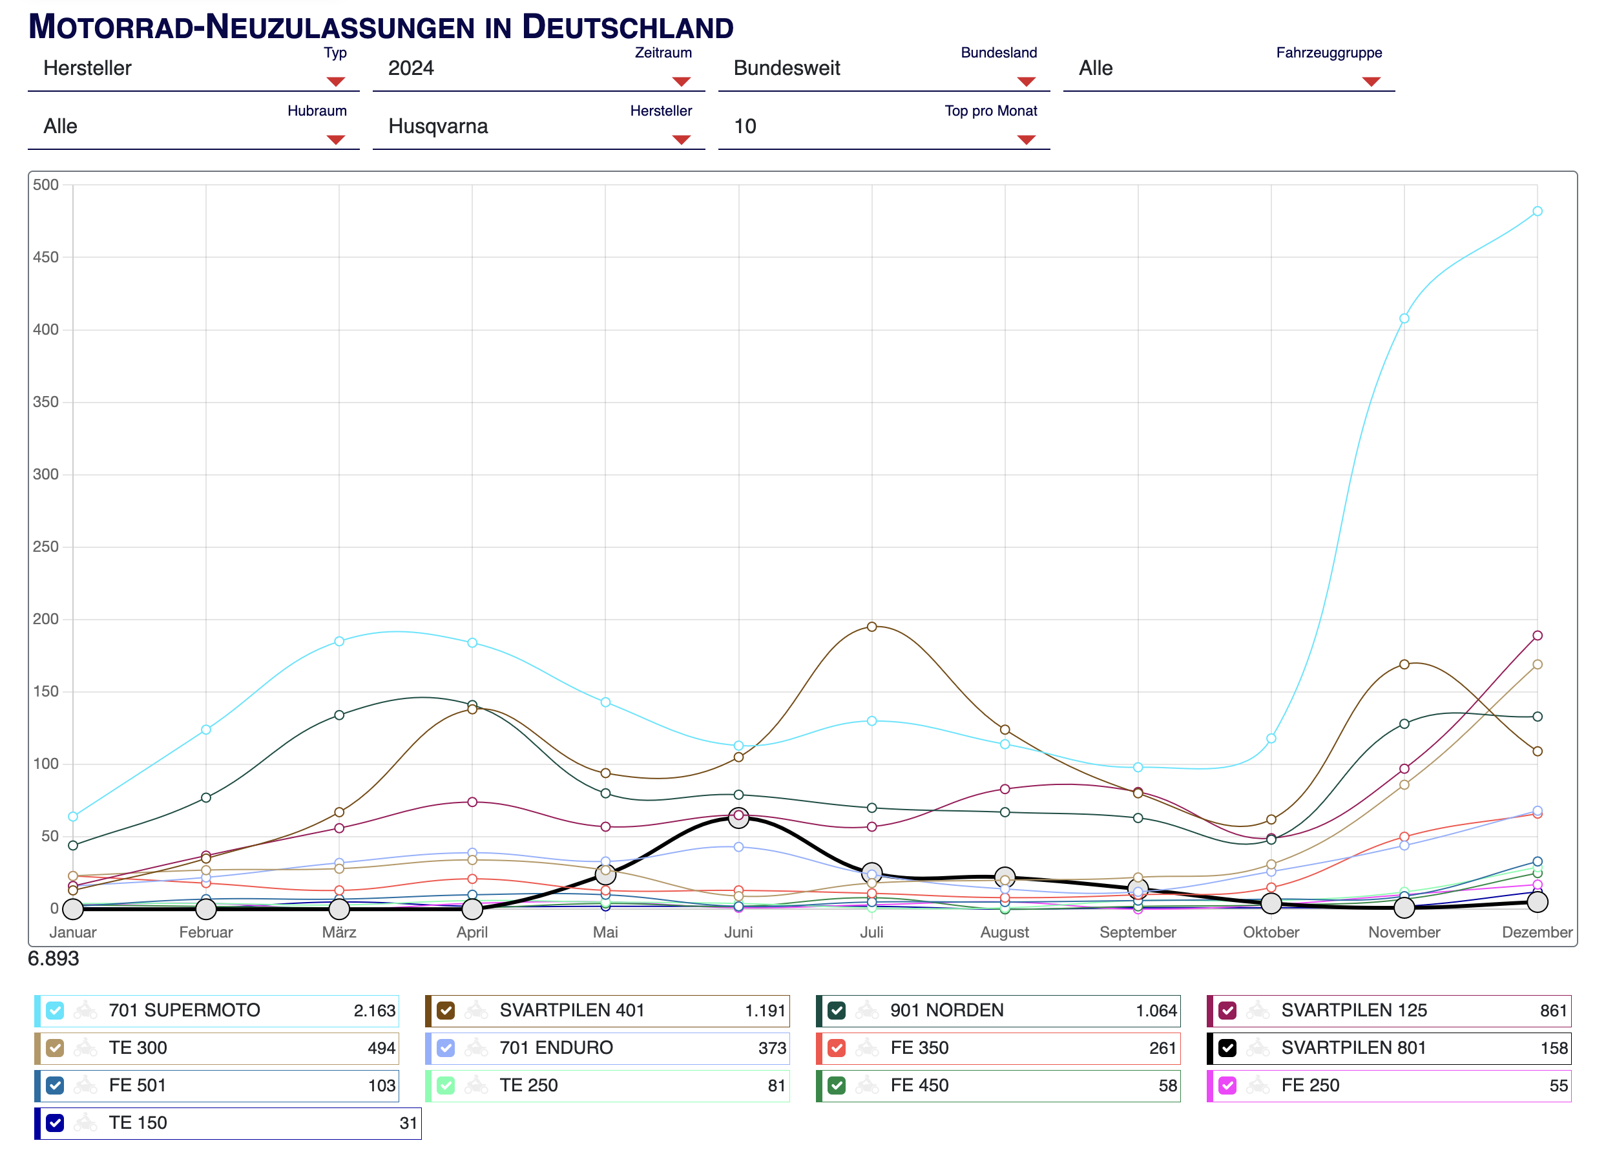Image resolution: width=1606 pixels, height=1154 pixels.
Task: Expand the Bundesland dropdown showing Bundesweit
Action: (884, 68)
